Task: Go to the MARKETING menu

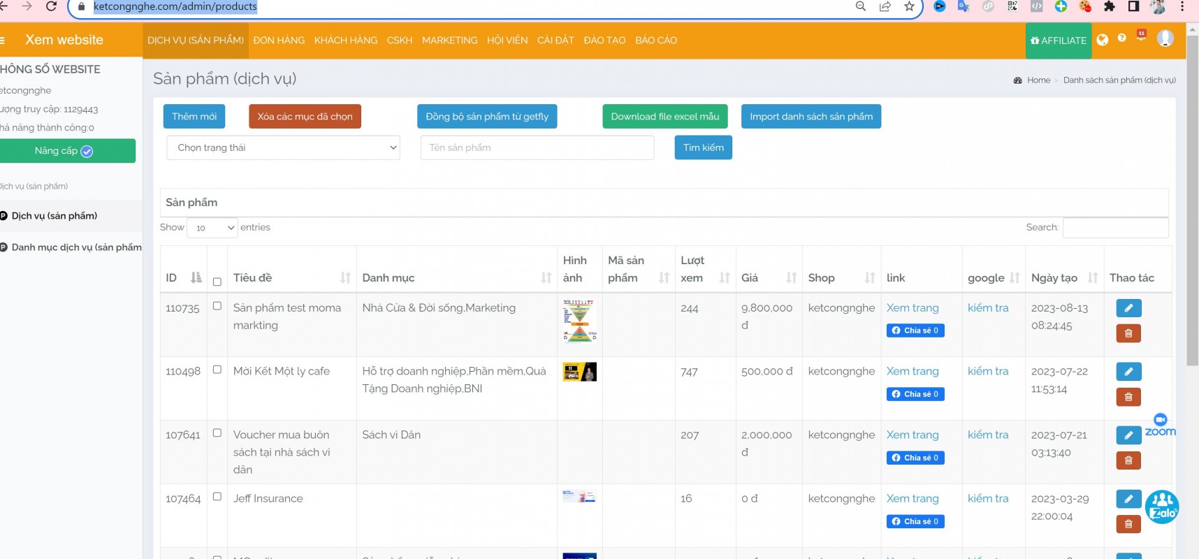Action: [x=449, y=41]
